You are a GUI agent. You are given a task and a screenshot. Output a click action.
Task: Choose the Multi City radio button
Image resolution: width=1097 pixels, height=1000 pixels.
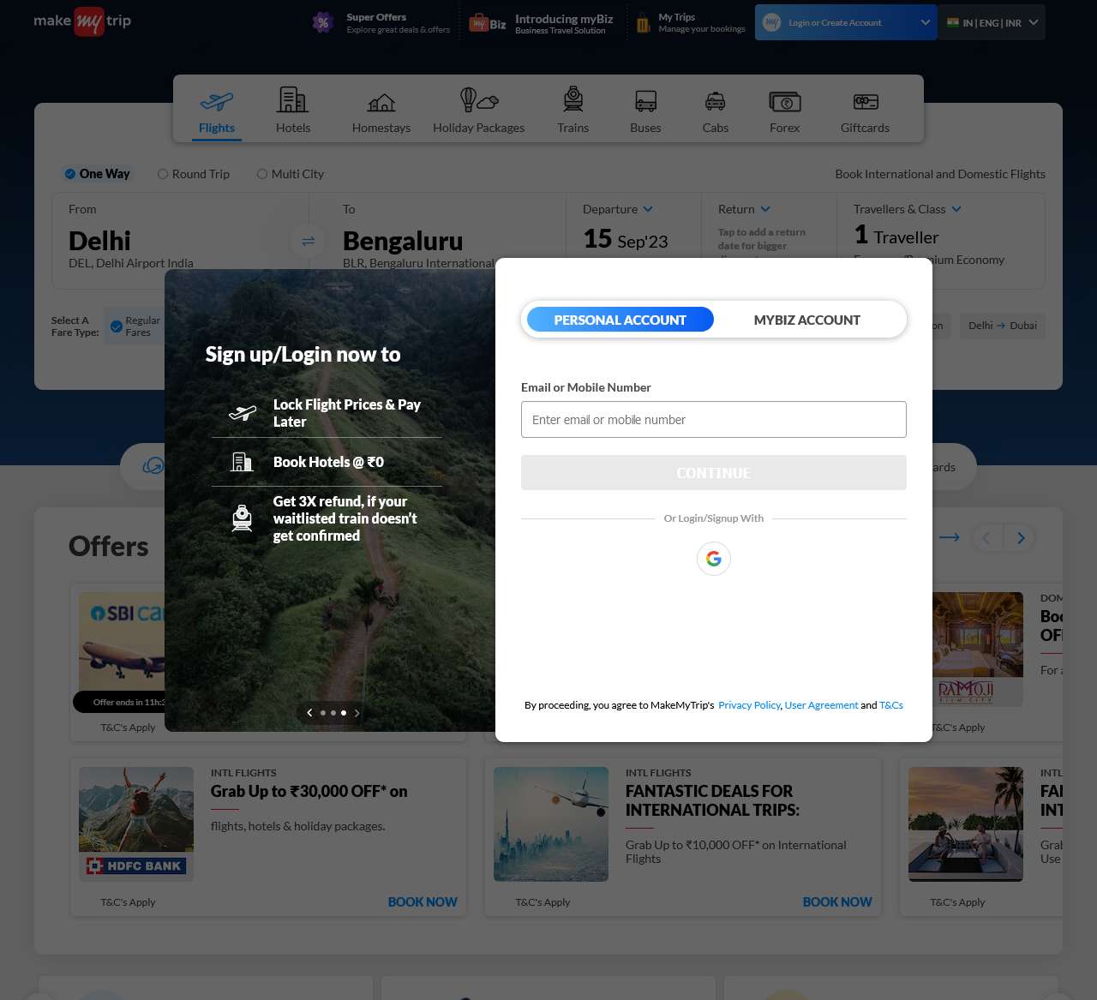tap(262, 174)
